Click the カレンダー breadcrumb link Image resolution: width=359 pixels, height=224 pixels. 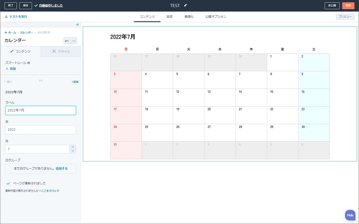pos(27,32)
